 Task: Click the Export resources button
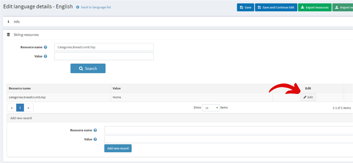(x=314, y=7)
